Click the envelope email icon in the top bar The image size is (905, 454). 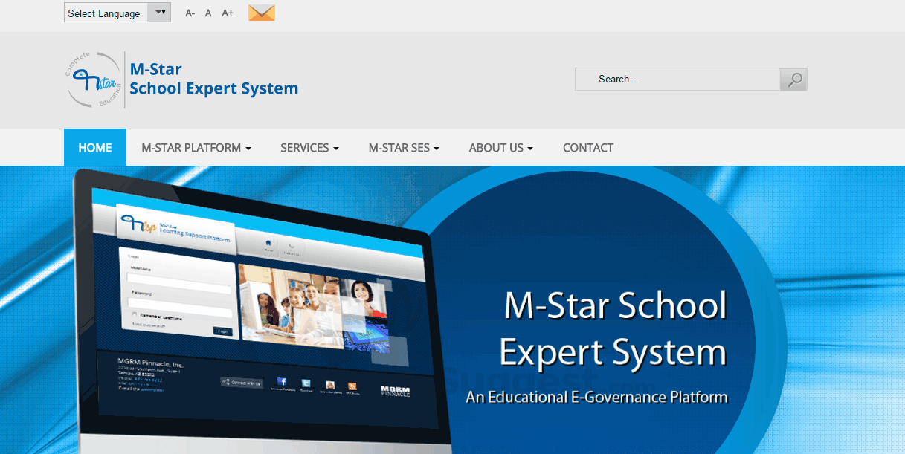[x=261, y=12]
